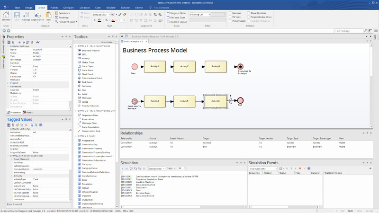Pick the Start Event toolbox item
Viewport: 379px width, 213px height.
pyautogui.click(x=88, y=74)
